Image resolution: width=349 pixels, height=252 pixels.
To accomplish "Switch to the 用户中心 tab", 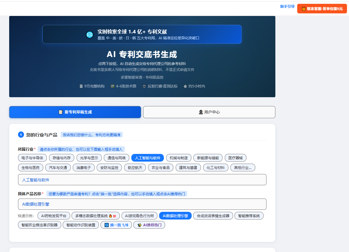I will click(x=209, y=112).
